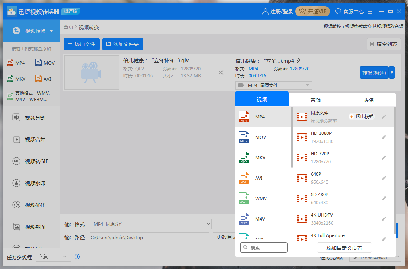Switch to the 音频 tab
The image size is (408, 269).
point(316,100)
